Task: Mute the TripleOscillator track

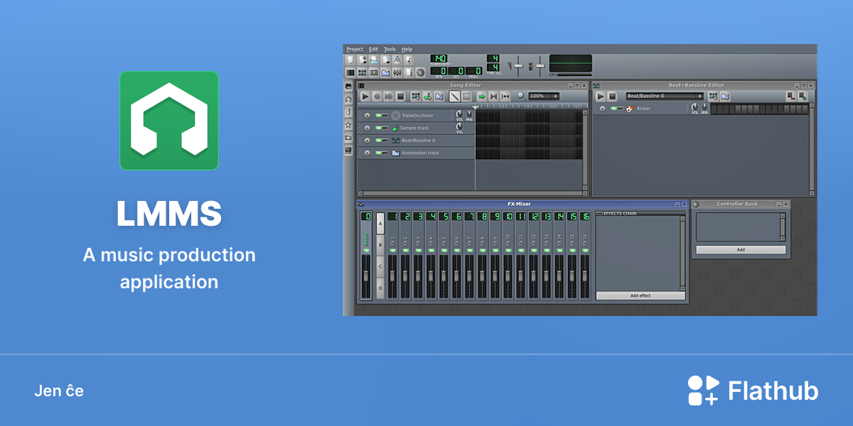Action: 382,115
